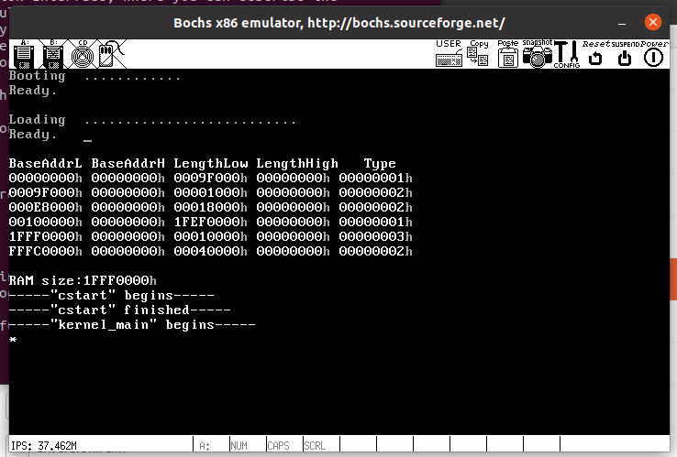The width and height of the screenshot is (677, 457).
Task: Click the RAM size:1FFF0000h line
Action: pos(83,280)
